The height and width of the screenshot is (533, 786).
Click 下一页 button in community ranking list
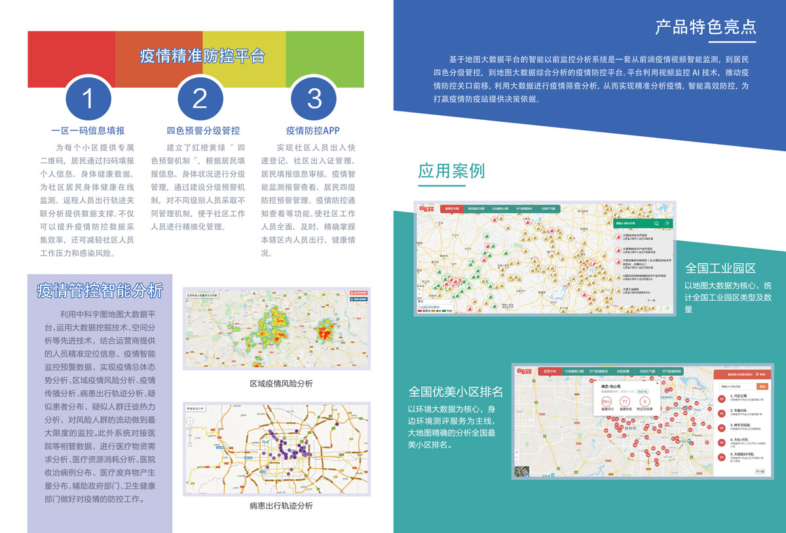[759, 471]
